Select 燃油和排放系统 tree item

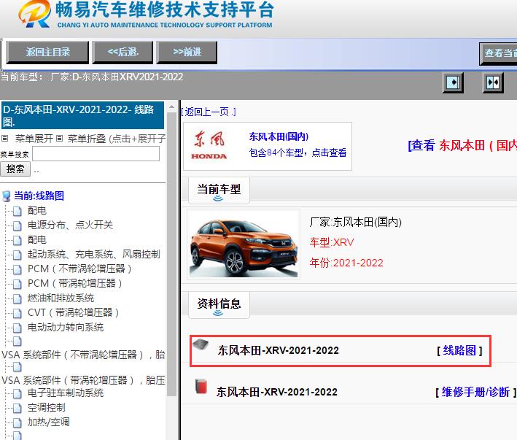click(x=61, y=298)
